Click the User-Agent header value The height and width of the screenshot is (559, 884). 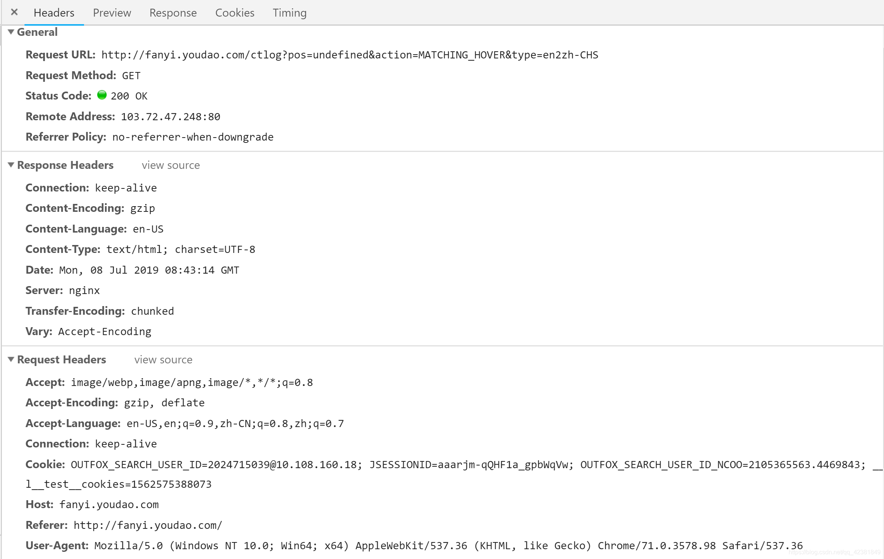[448, 546]
